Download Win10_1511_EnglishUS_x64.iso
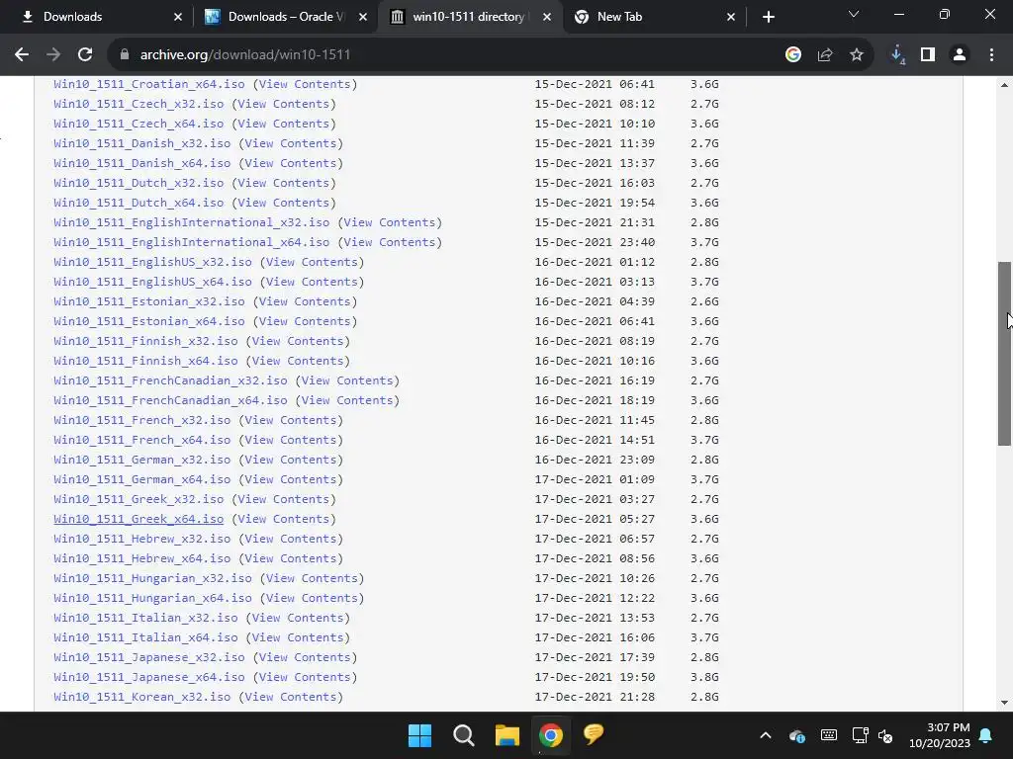Screen dimensions: 1013x759 click(152, 282)
